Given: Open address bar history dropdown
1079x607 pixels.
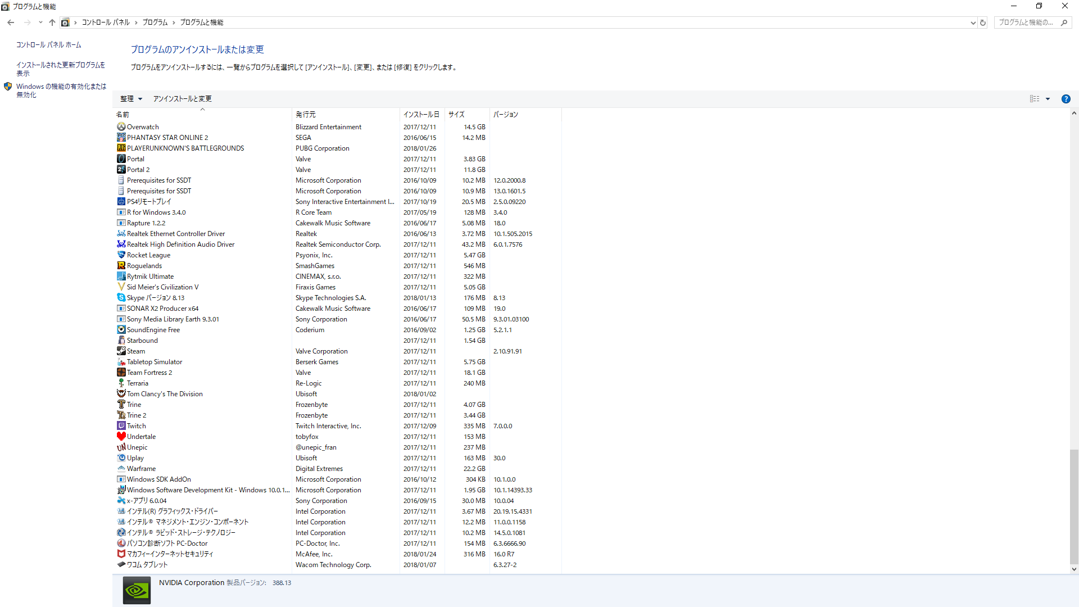Looking at the screenshot, I should (973, 22).
